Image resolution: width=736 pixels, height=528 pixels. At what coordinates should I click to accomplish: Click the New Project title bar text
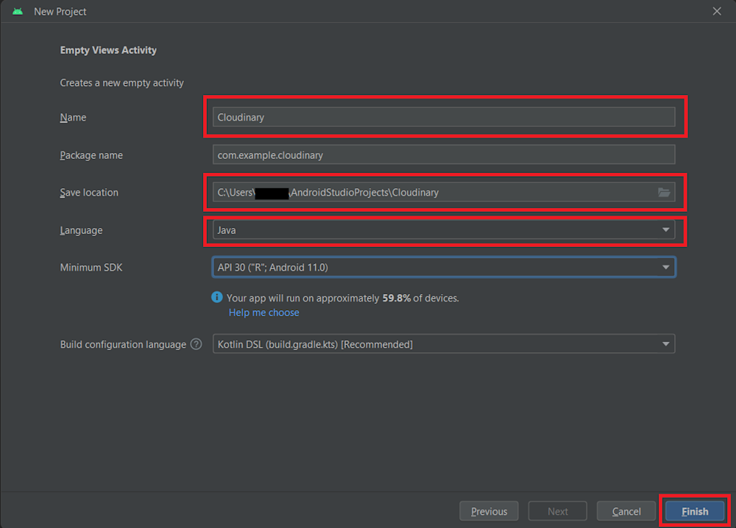coord(60,12)
